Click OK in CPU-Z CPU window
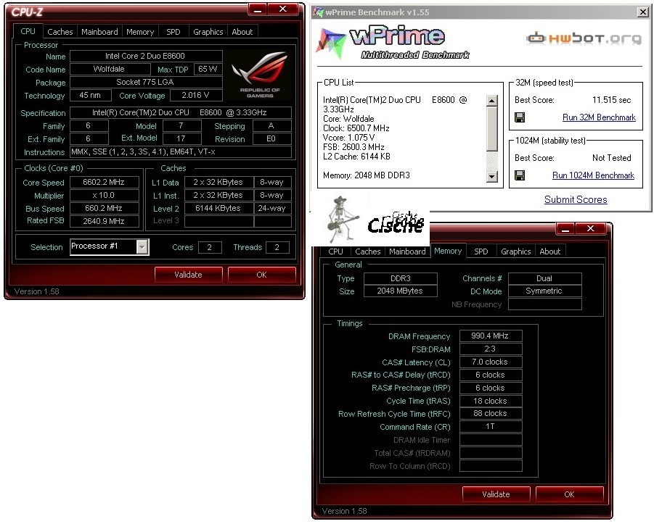This screenshot has width=654, height=524. click(261, 275)
